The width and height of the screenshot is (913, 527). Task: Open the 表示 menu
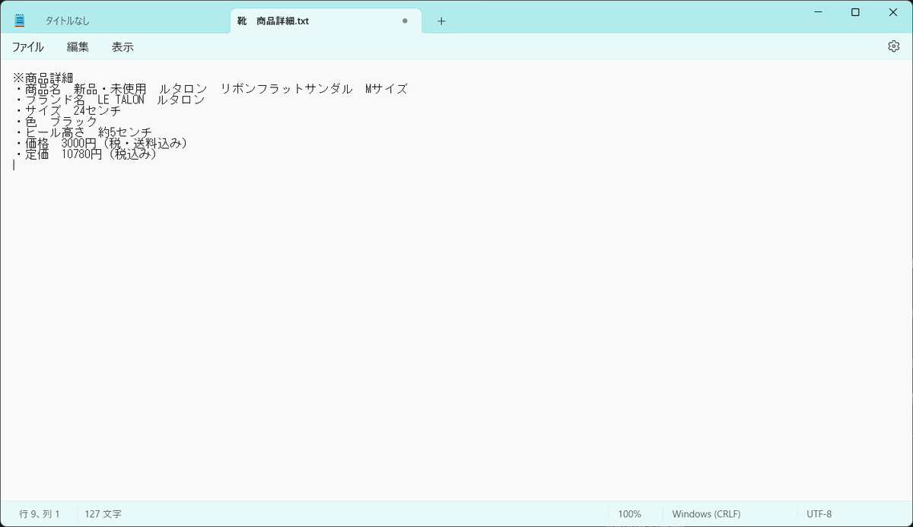[x=122, y=46]
